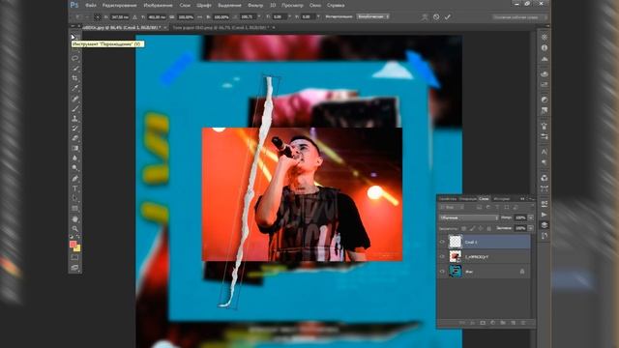619x348 pixels.
Task: Open the Actions play icon on right strip
Action: click(x=545, y=215)
